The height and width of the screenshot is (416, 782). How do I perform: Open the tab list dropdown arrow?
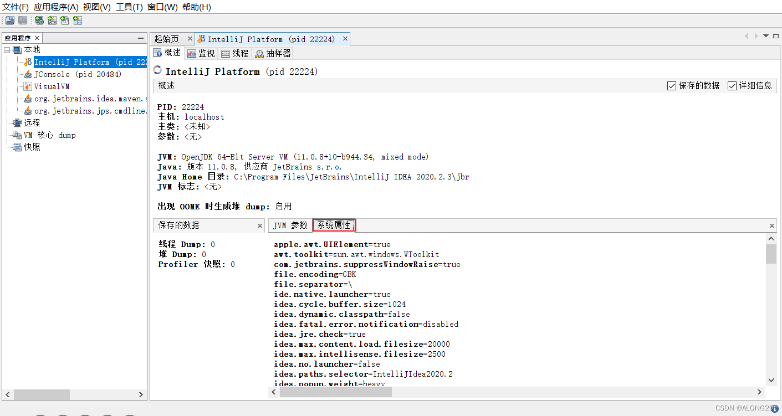[x=766, y=36]
